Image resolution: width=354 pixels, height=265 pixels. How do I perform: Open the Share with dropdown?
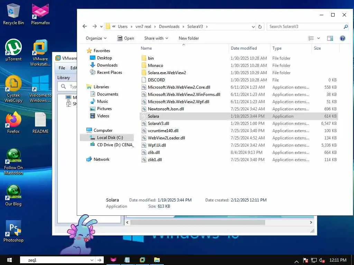point(156,38)
